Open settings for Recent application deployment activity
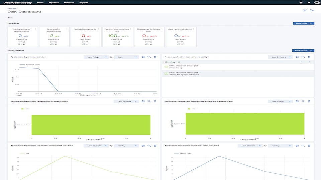Viewport: 321px width, 180px height. pos(297,57)
